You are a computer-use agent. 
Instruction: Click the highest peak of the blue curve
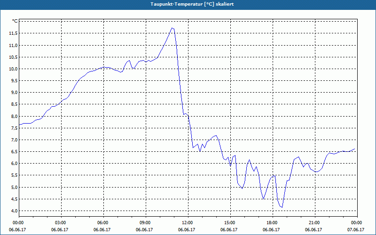(x=172, y=28)
